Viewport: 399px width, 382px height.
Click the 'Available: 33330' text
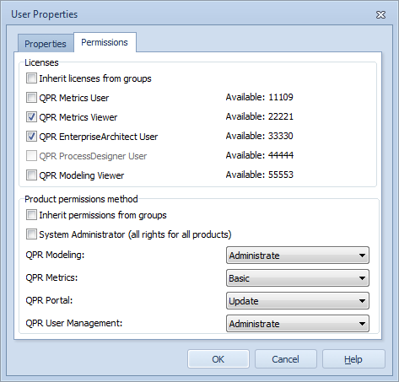[x=260, y=136]
